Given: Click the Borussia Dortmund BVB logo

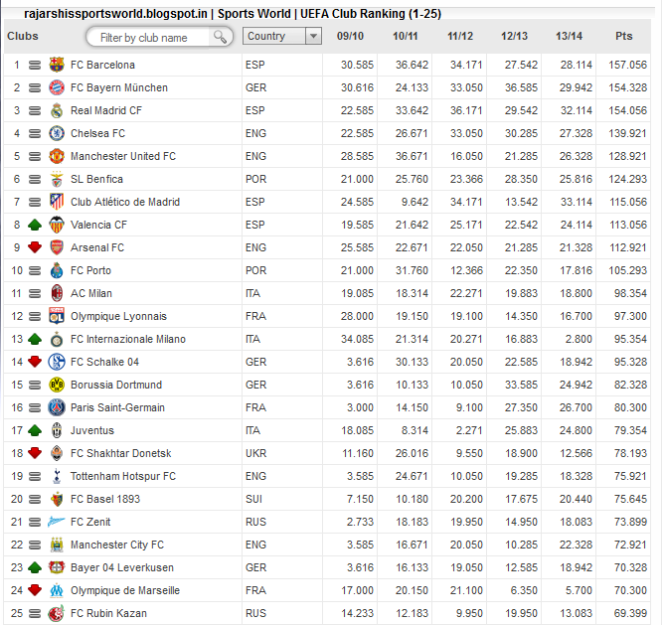Looking at the screenshot, I should (57, 385).
